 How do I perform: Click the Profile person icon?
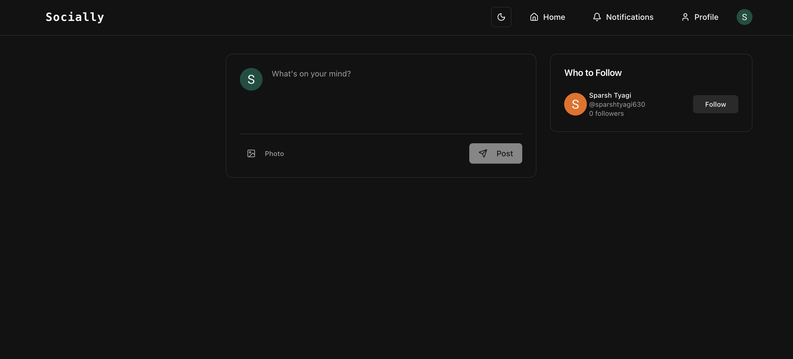tap(685, 17)
